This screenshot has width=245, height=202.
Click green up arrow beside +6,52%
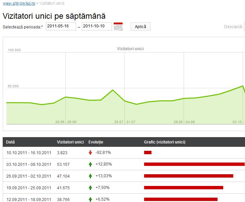pyautogui.click(x=90, y=199)
